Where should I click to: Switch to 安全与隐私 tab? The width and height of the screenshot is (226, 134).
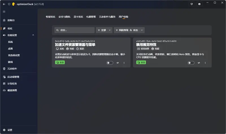click(64, 17)
